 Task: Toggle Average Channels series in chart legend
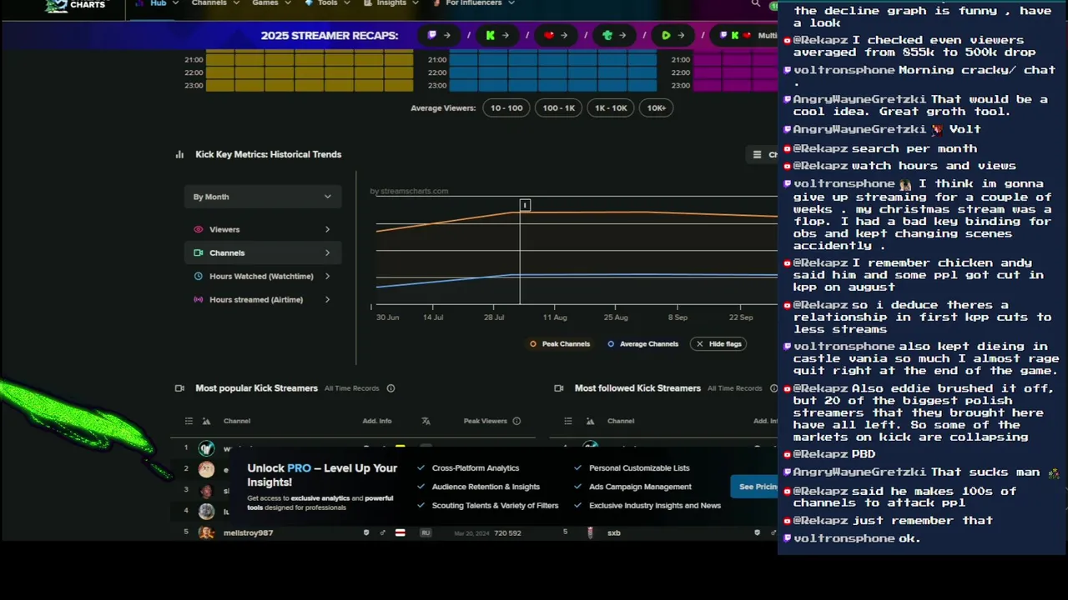(642, 343)
